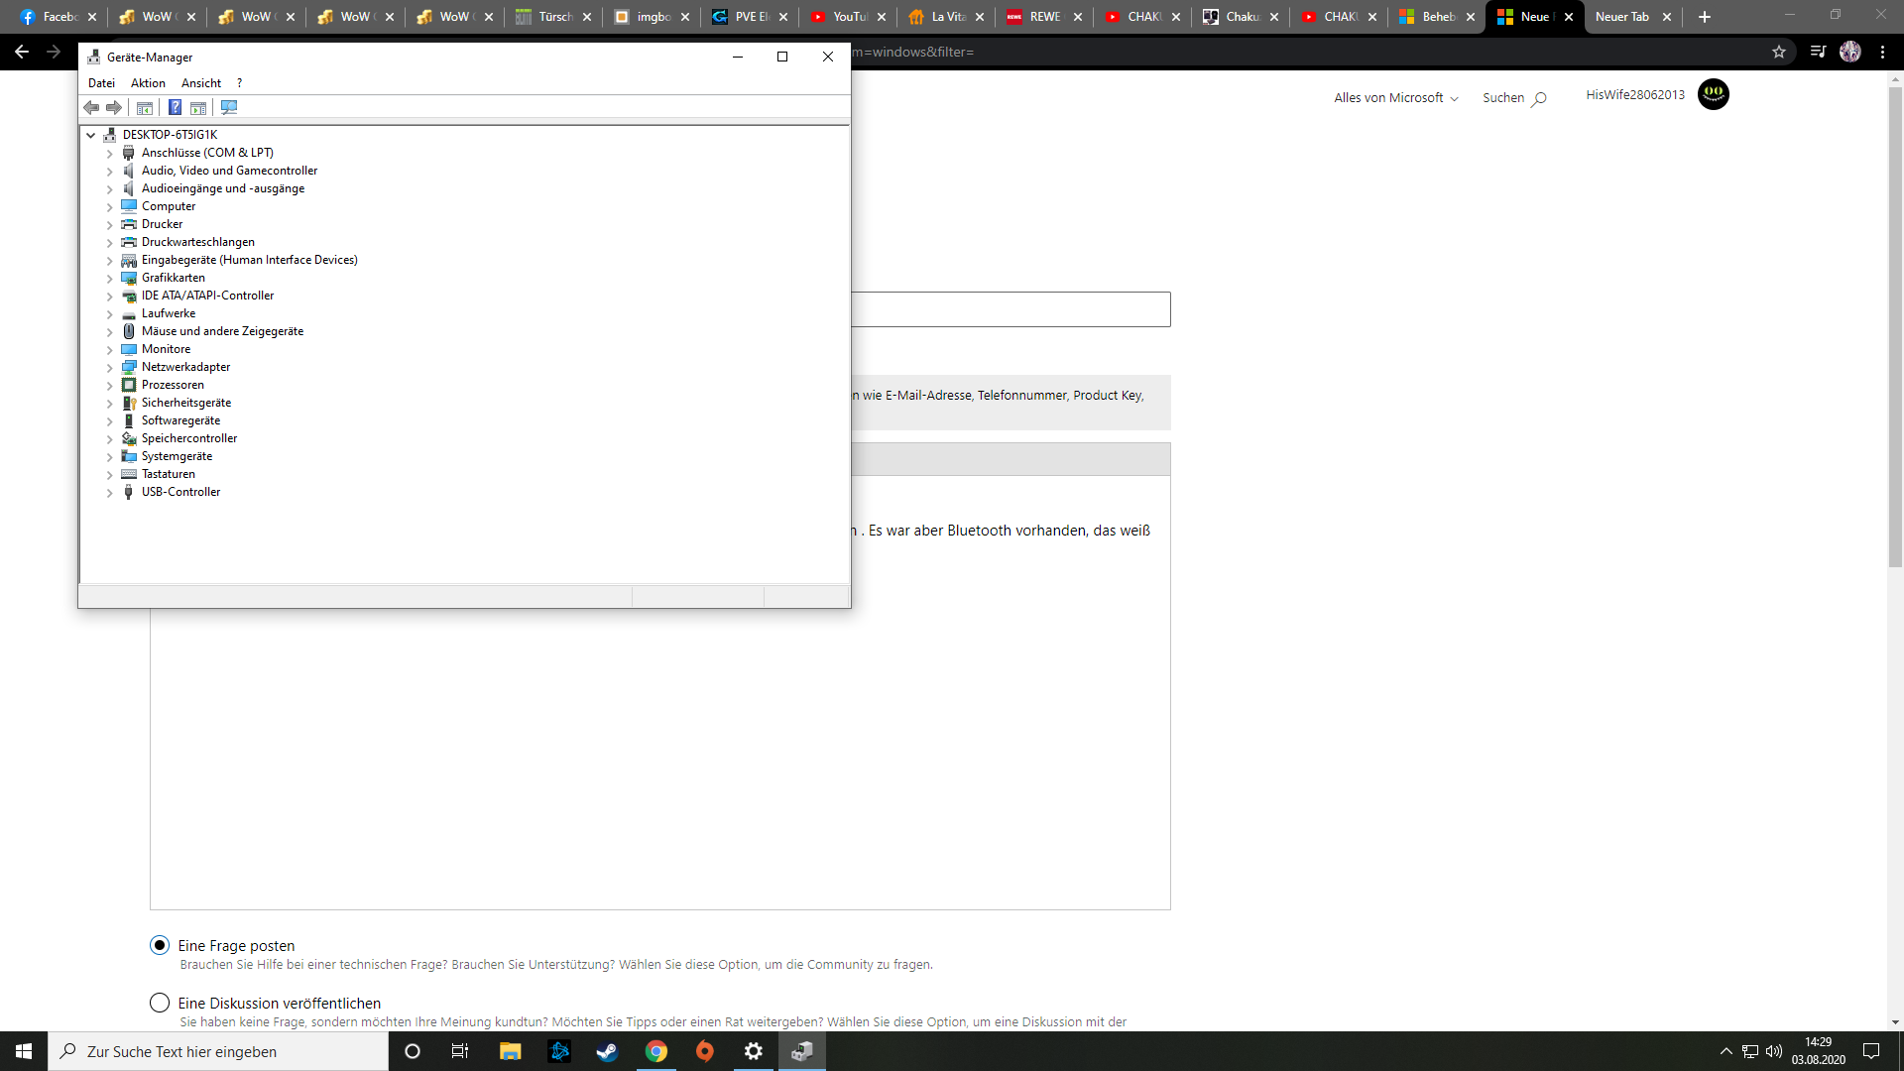This screenshot has height=1071, width=1904.
Task: Select the Tastaturen keyboard icon
Action: 128,474
